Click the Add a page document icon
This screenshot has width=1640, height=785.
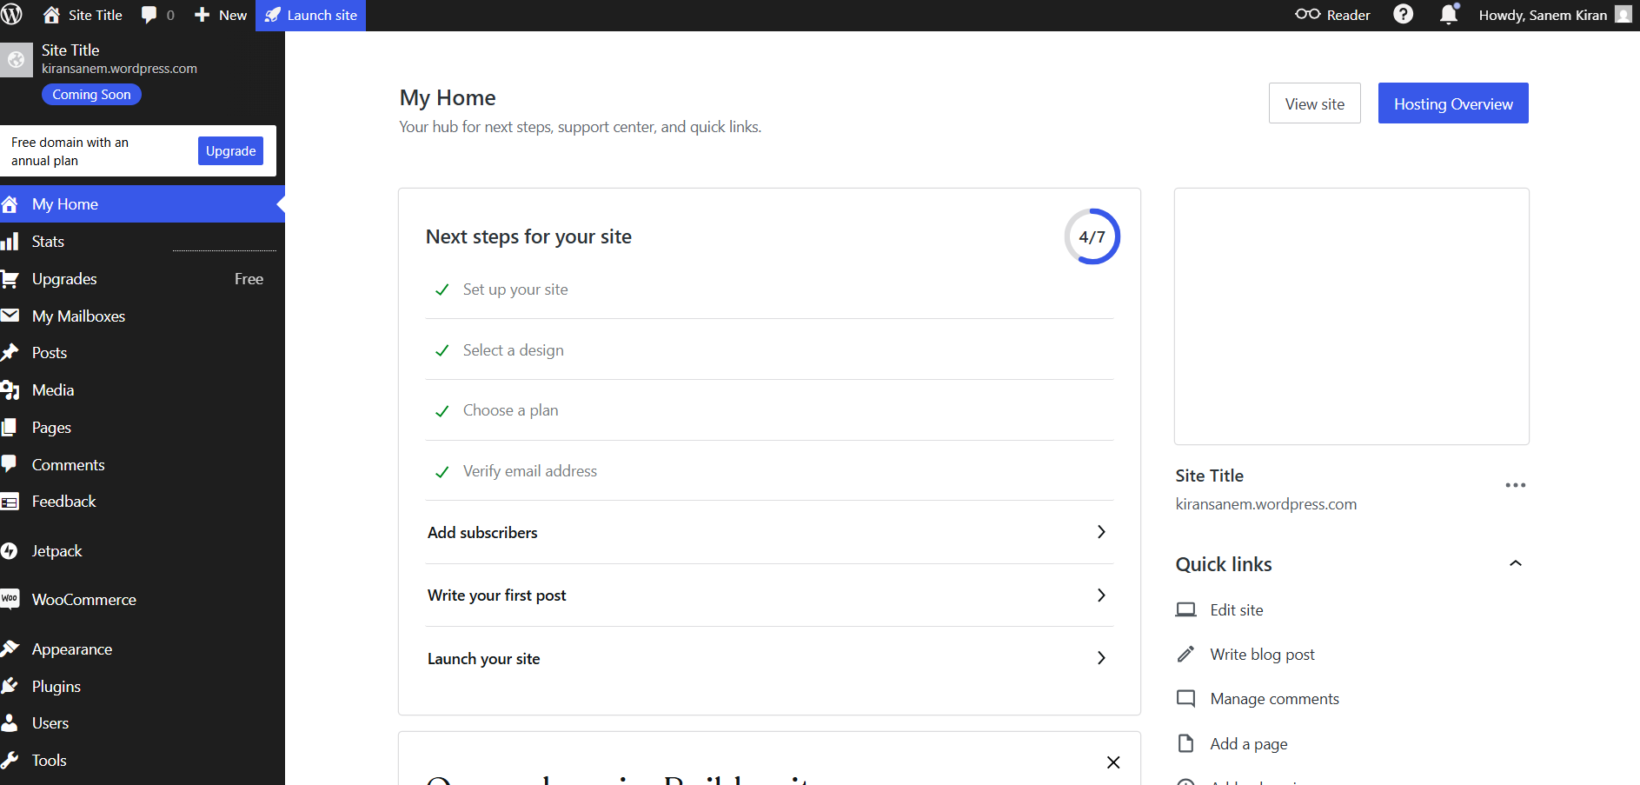[x=1185, y=743]
